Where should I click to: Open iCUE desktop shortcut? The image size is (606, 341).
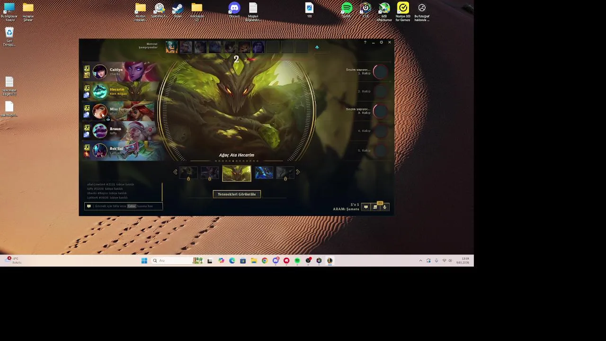(365, 11)
